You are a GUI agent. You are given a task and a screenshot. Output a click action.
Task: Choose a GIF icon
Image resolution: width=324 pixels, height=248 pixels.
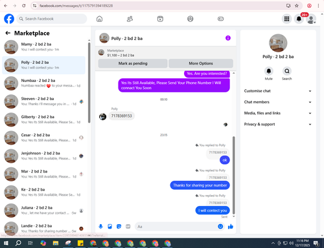128,227
